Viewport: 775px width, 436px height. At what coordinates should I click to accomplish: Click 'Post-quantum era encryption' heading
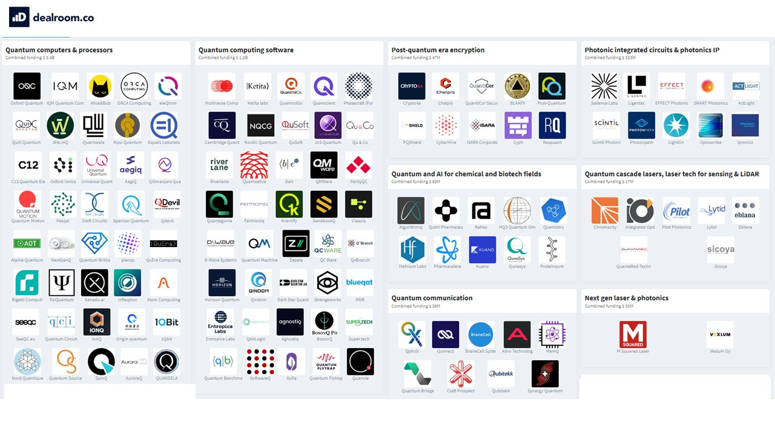438,50
